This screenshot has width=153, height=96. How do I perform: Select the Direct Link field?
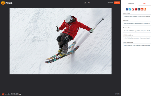coord(137,24)
